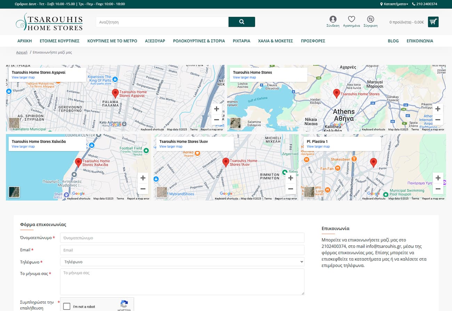This screenshot has width=452, height=311.
Task: Focus the Το μήνυμα σας textarea
Action: [182, 282]
